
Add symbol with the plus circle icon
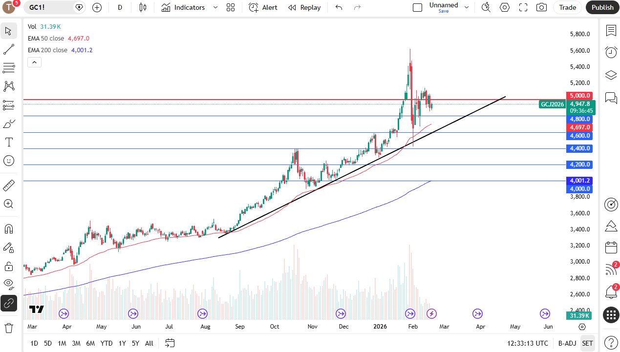[x=97, y=7]
